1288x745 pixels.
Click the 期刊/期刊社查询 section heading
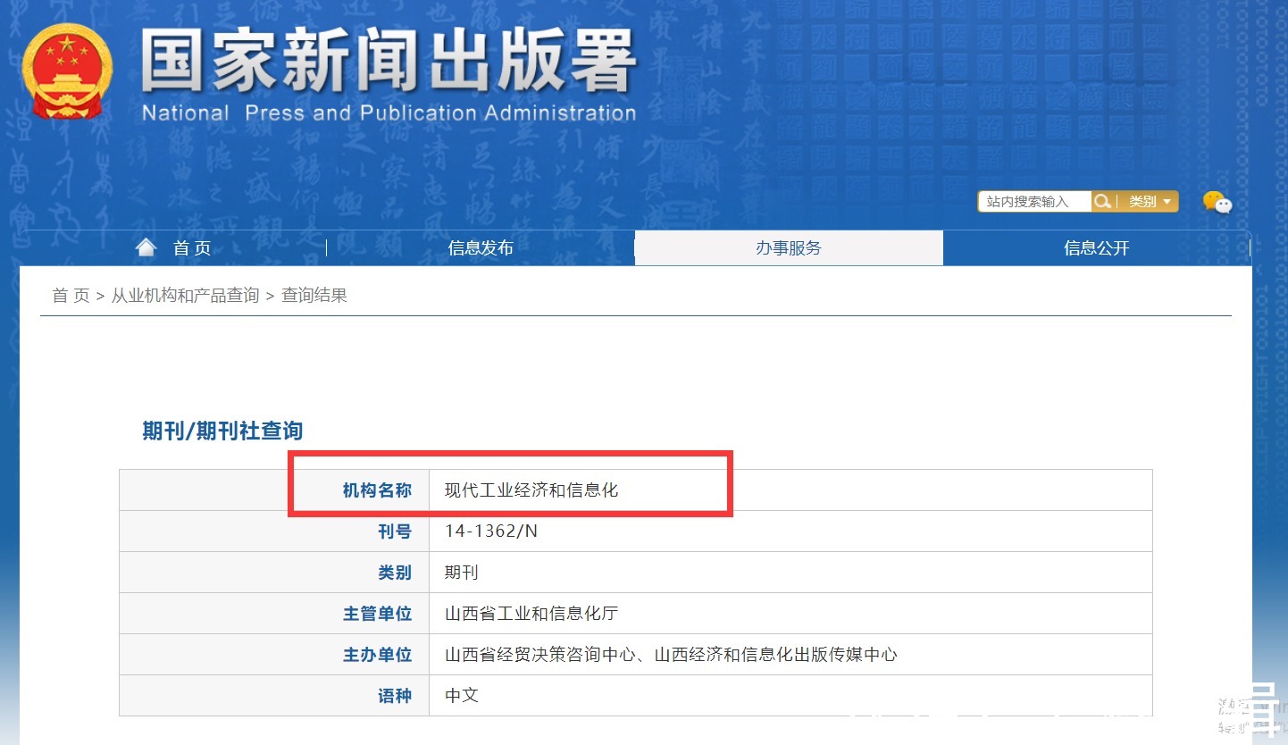[x=222, y=431]
